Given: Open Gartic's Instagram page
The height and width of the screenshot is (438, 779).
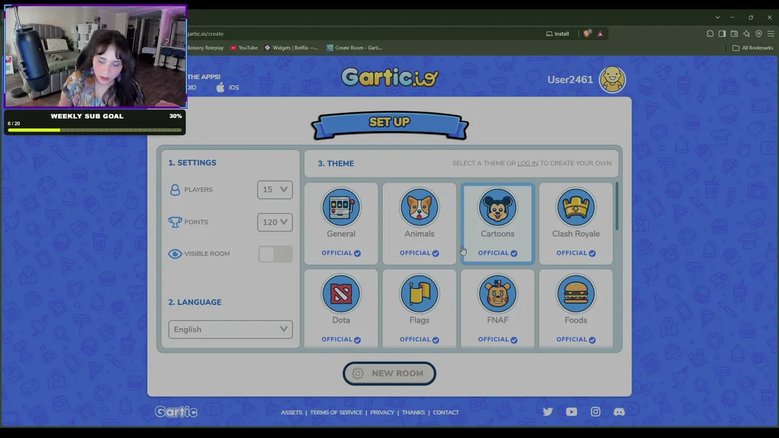Looking at the screenshot, I should (596, 412).
